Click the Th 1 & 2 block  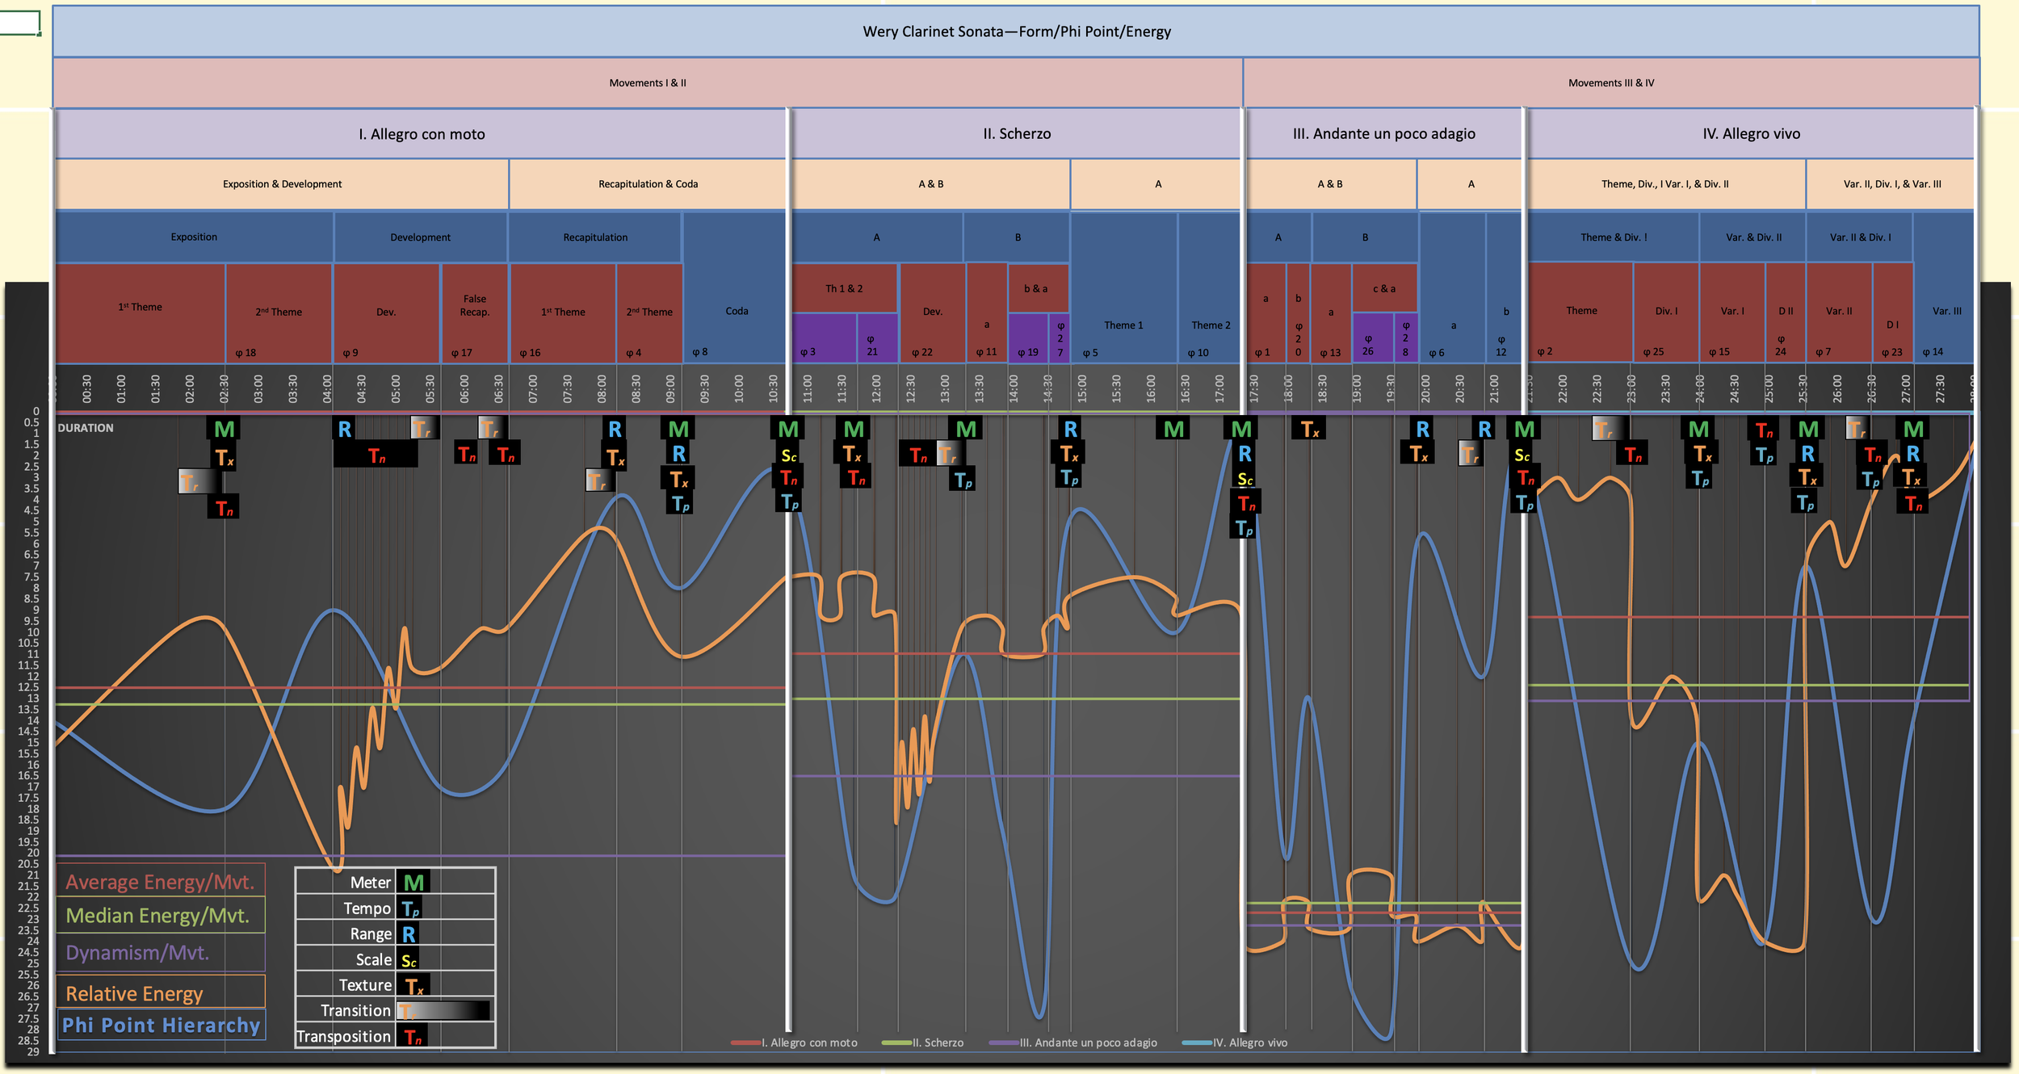coord(844,288)
